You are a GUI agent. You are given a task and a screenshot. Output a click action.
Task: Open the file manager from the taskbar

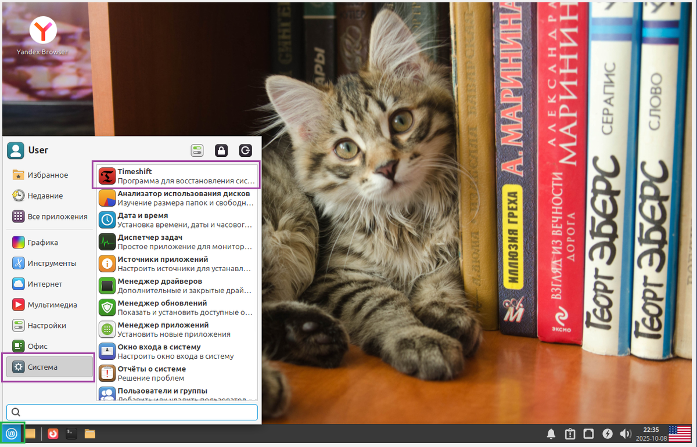tap(89, 433)
